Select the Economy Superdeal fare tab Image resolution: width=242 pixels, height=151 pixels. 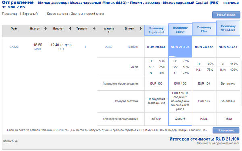156,30
